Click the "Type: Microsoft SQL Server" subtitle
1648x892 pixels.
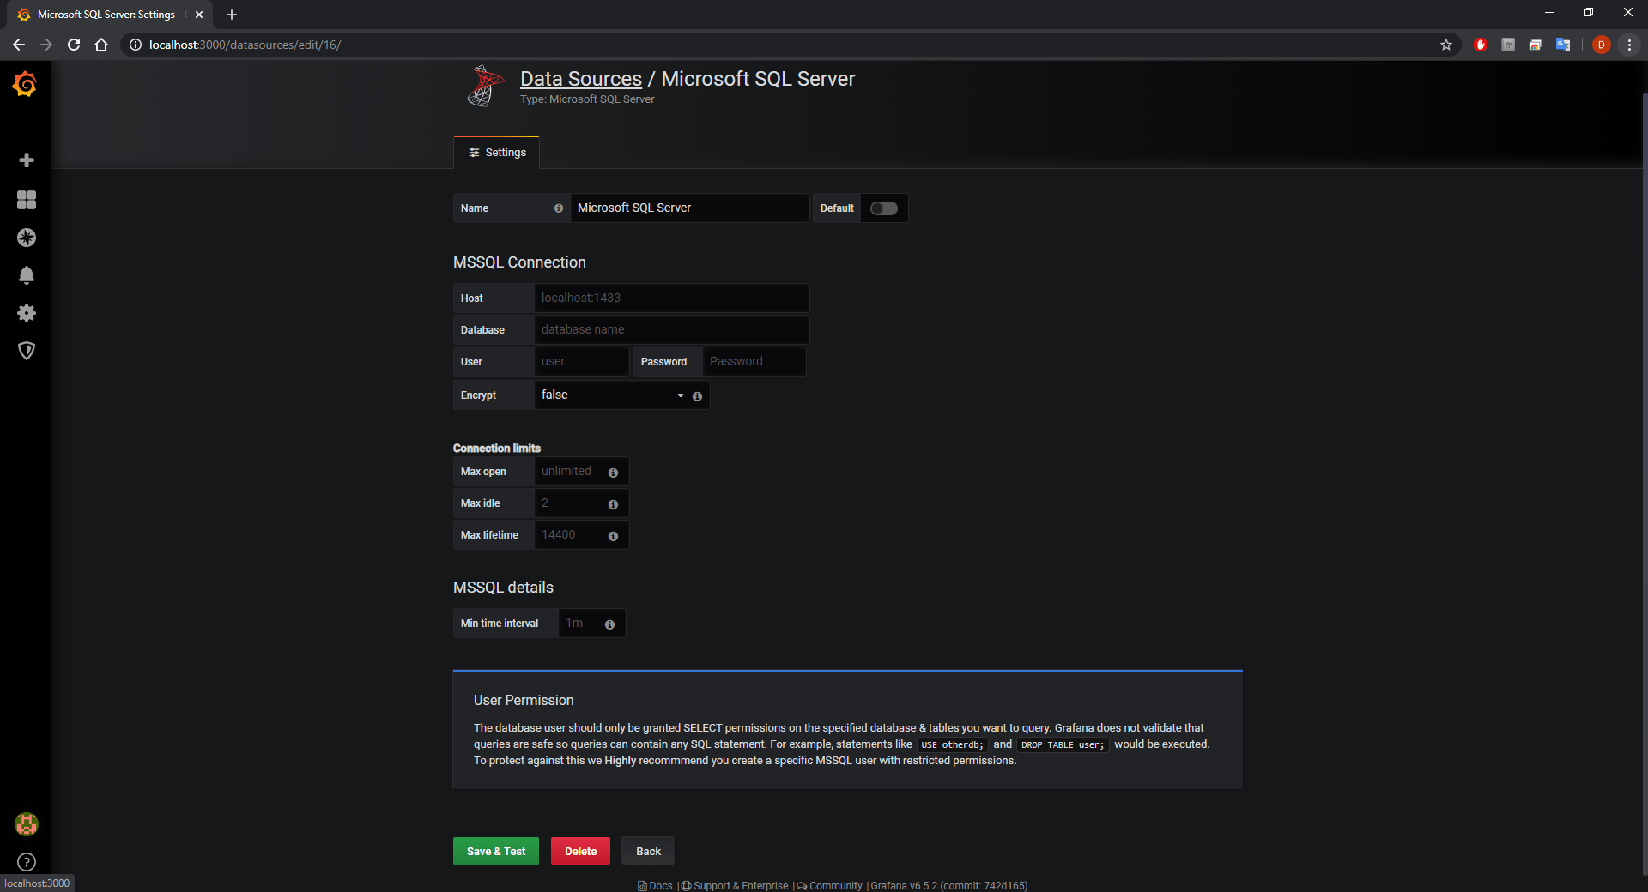tap(587, 99)
